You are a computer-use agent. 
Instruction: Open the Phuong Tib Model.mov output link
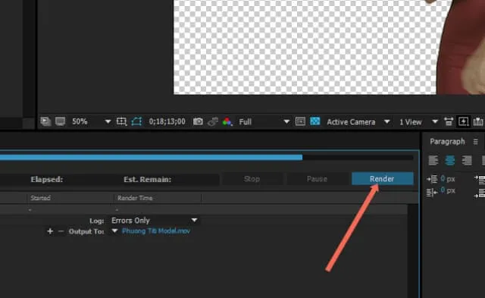(x=156, y=231)
